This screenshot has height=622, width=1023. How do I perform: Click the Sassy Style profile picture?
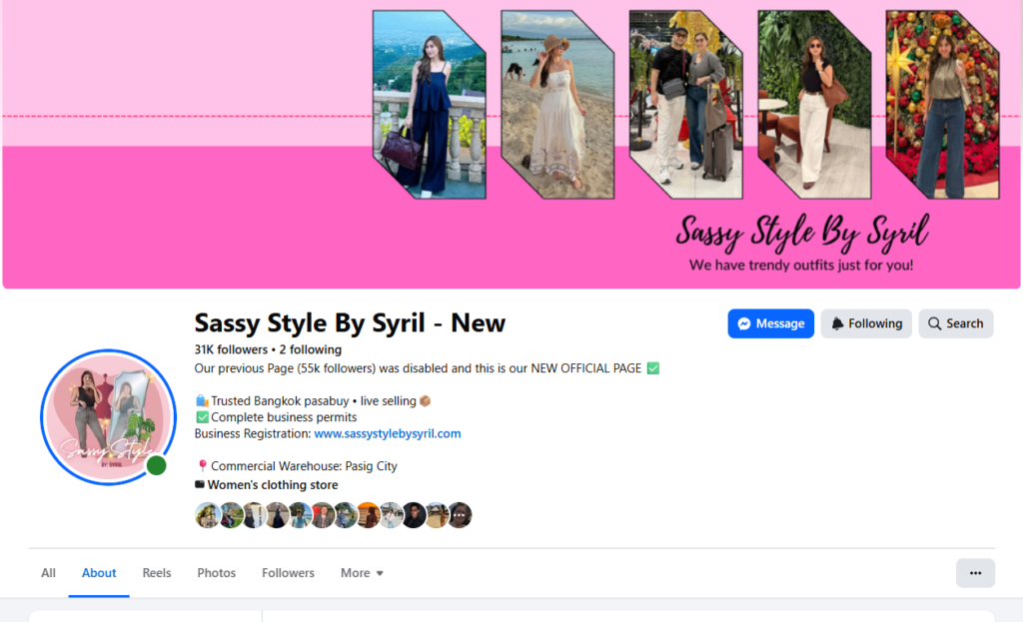coord(108,417)
